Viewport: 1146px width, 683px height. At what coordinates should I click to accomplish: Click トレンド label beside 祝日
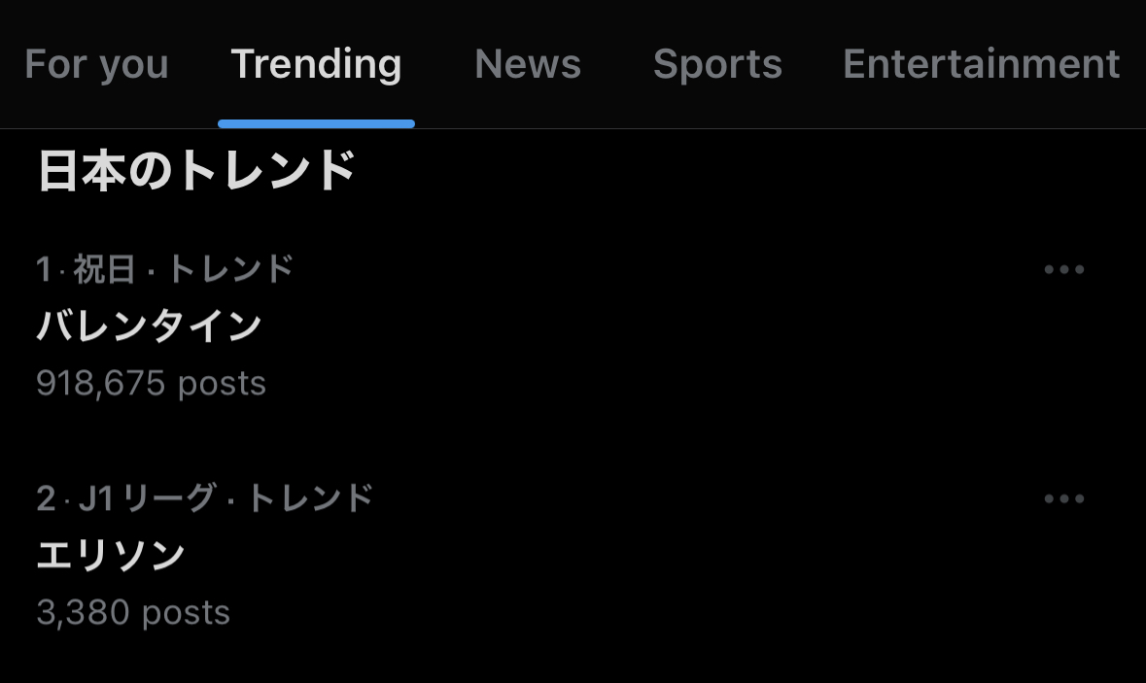coord(230,269)
